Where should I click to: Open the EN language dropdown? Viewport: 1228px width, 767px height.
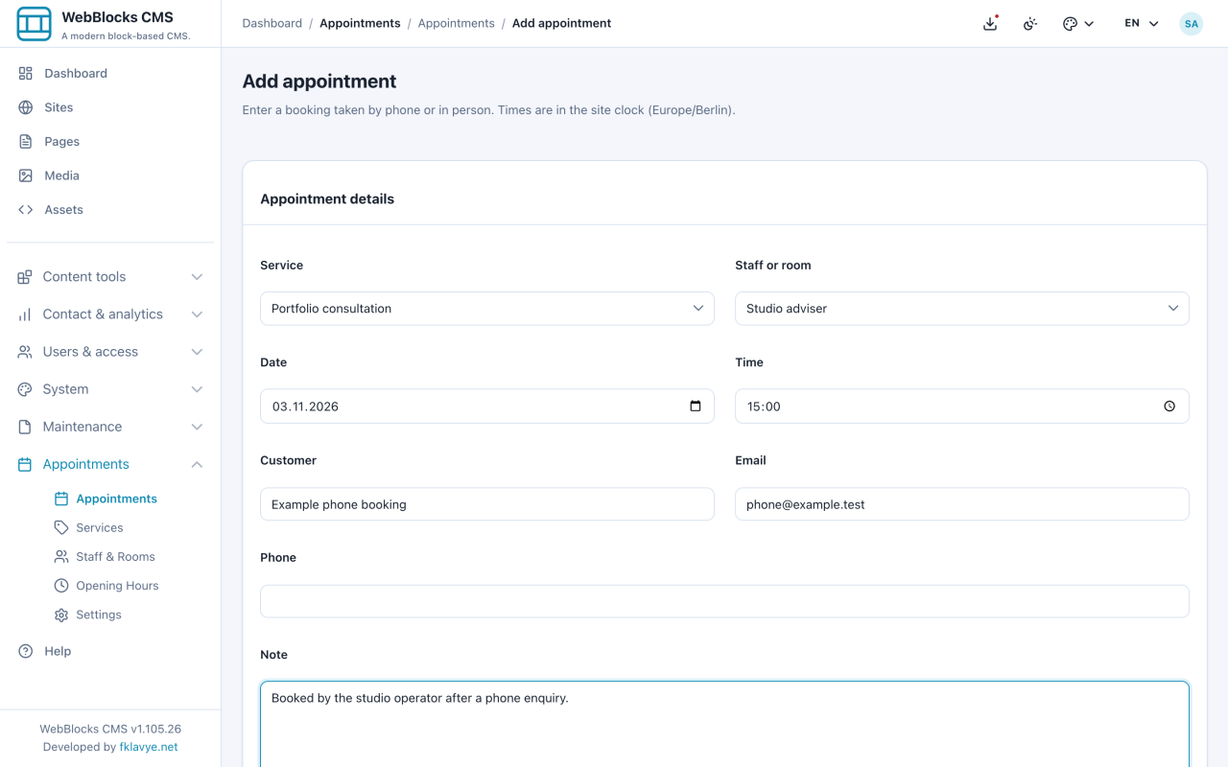(1142, 24)
